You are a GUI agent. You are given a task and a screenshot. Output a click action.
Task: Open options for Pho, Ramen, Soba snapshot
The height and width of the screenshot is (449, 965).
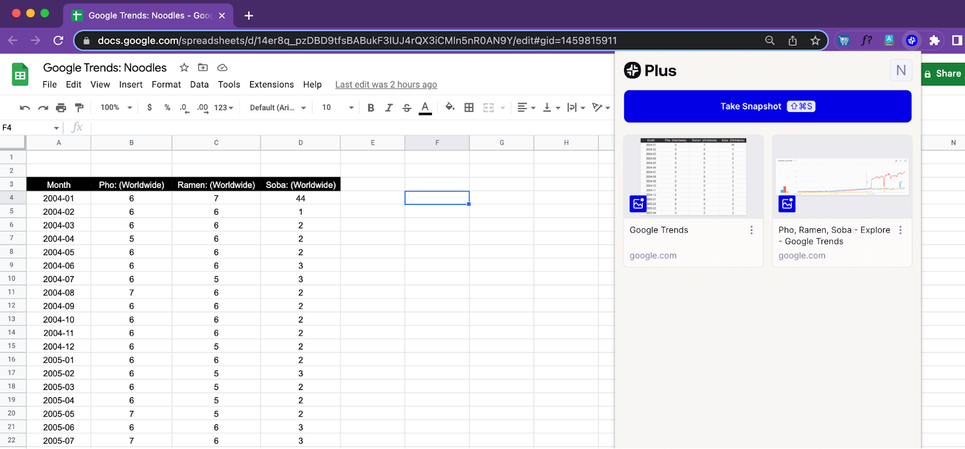(x=900, y=230)
